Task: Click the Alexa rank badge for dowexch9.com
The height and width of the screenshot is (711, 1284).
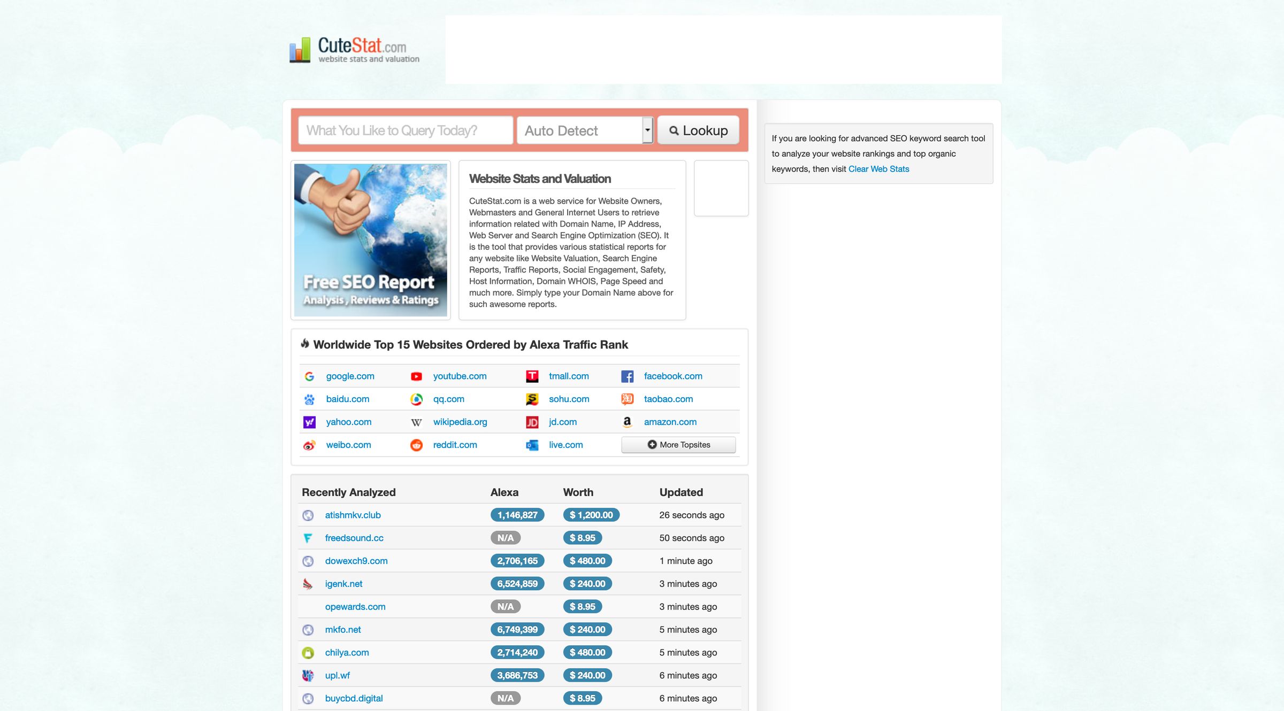Action: 517,561
